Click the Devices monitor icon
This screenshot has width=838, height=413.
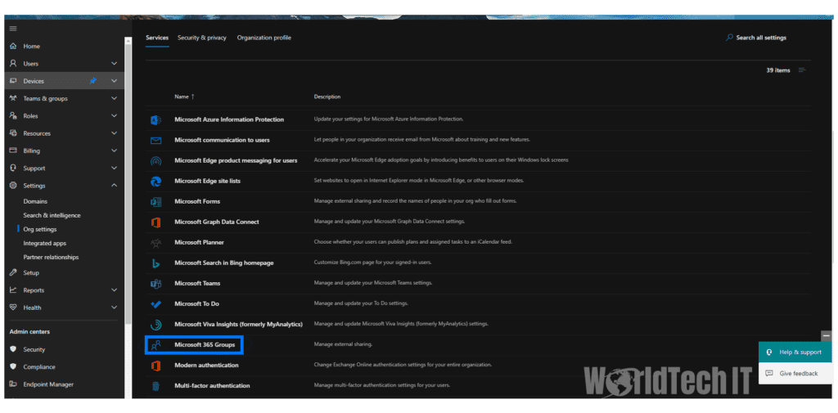pyautogui.click(x=13, y=81)
